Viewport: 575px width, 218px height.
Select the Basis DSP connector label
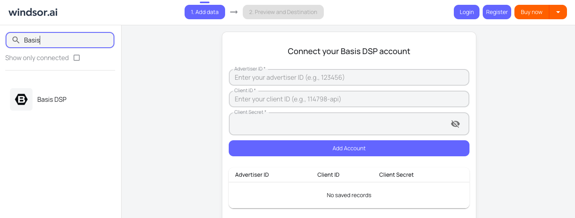[52, 99]
